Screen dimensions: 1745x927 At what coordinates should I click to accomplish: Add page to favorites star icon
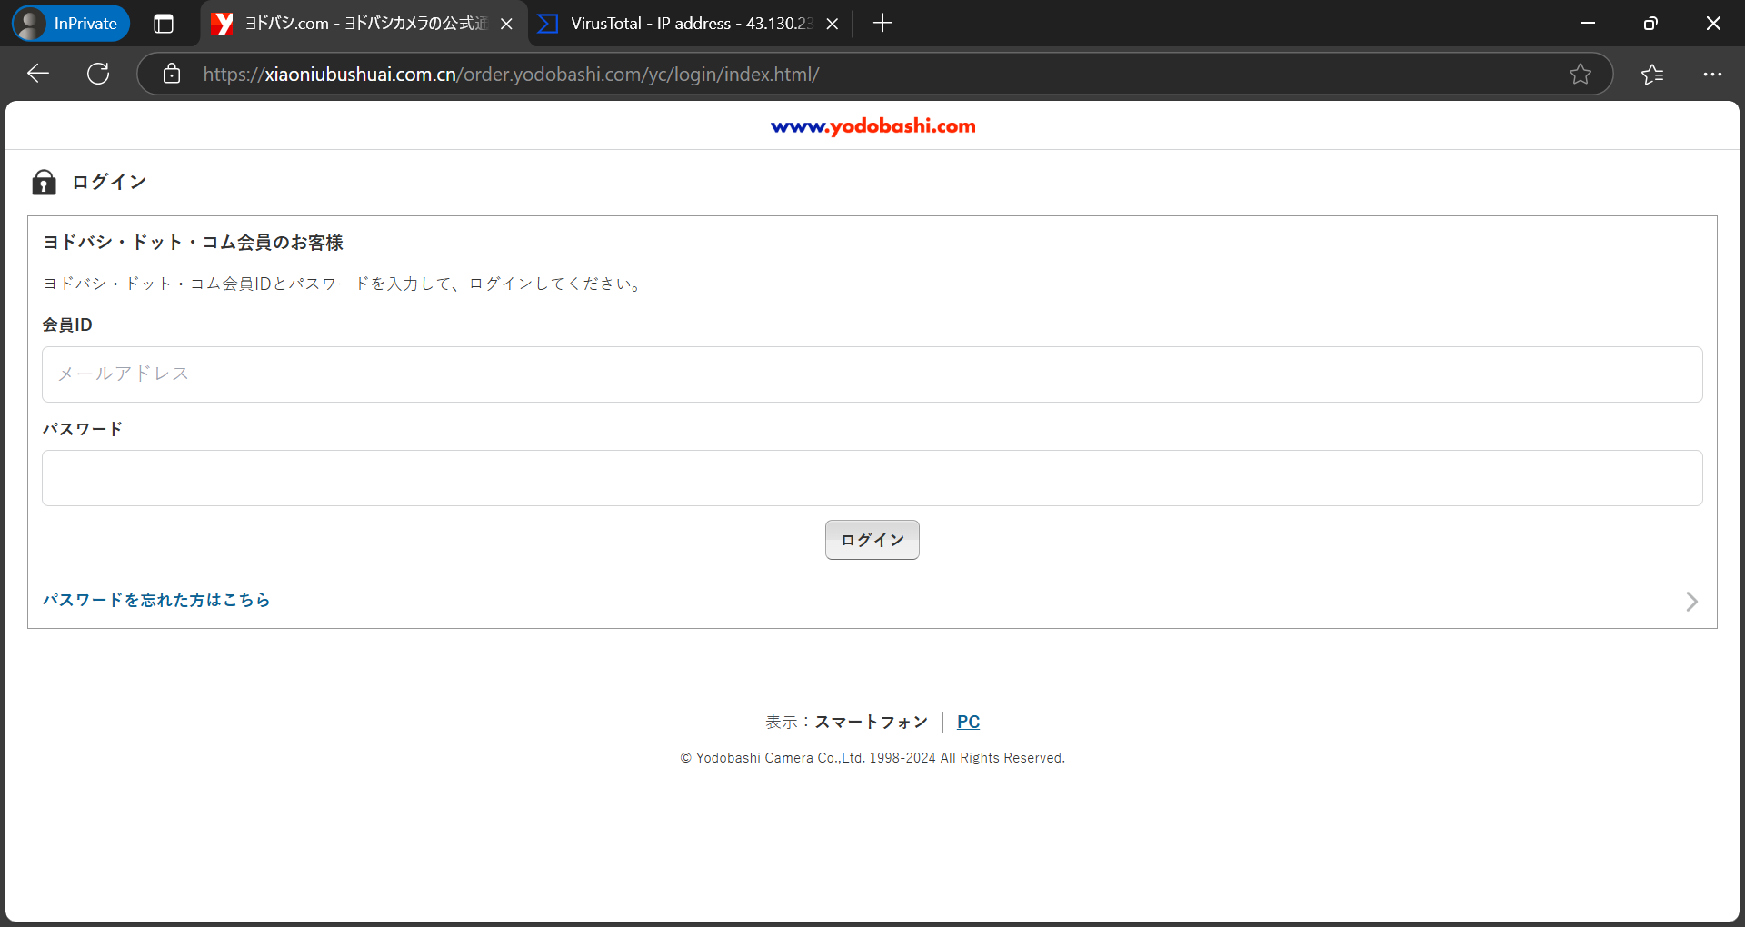1580,74
